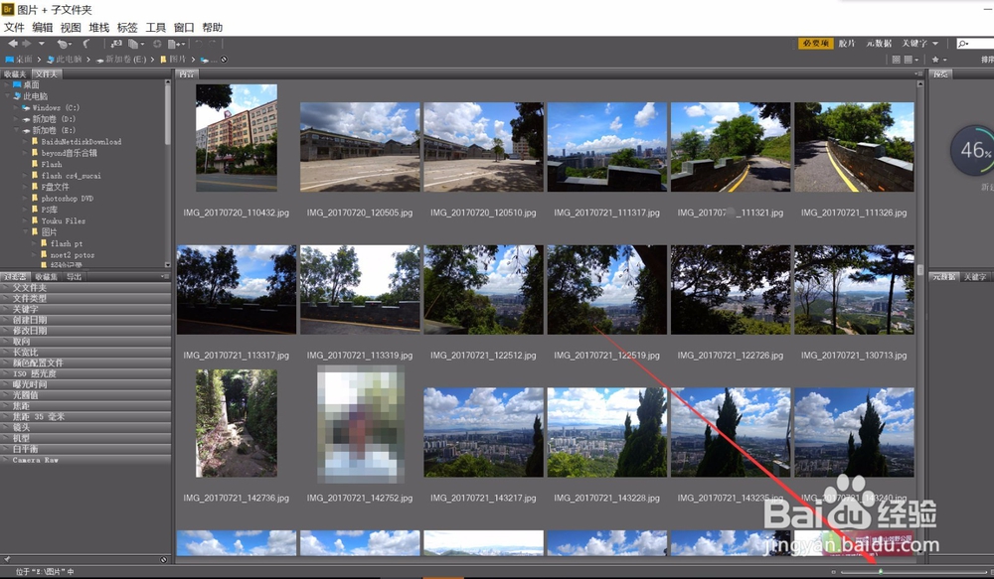This screenshot has width=994, height=579.
Task: Expand the 关键字 filter
Action: [85, 309]
